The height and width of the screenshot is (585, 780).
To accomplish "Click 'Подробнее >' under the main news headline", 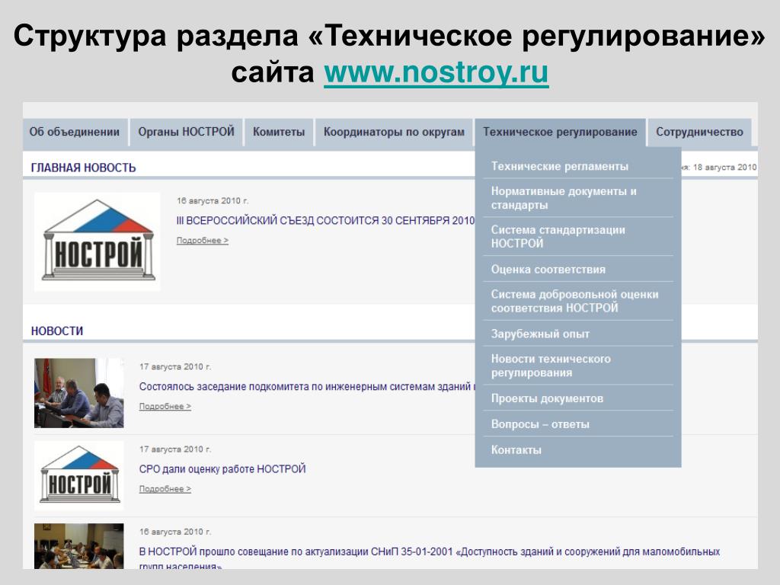I will (x=203, y=240).
